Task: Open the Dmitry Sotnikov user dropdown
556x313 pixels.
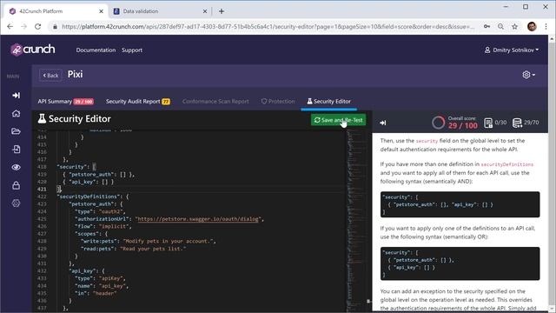Action: [x=512, y=50]
